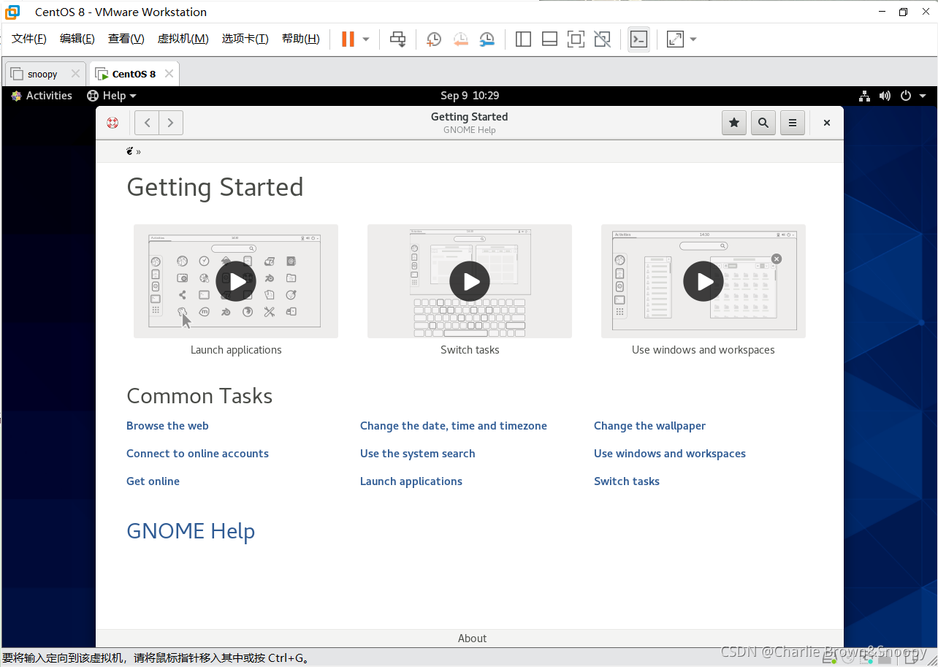The image size is (938, 667).
Task: Open the 虚拟机(M) menu
Action: coord(183,39)
